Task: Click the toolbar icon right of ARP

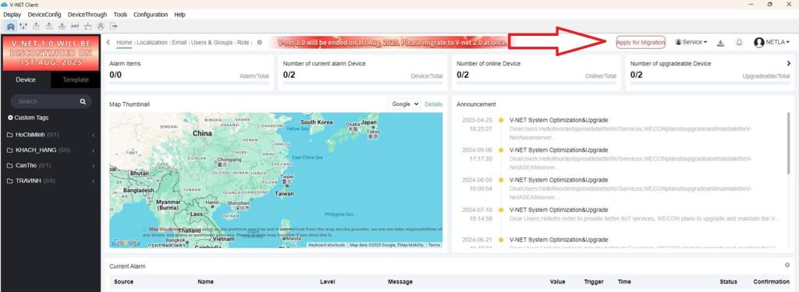Action: coord(88,26)
